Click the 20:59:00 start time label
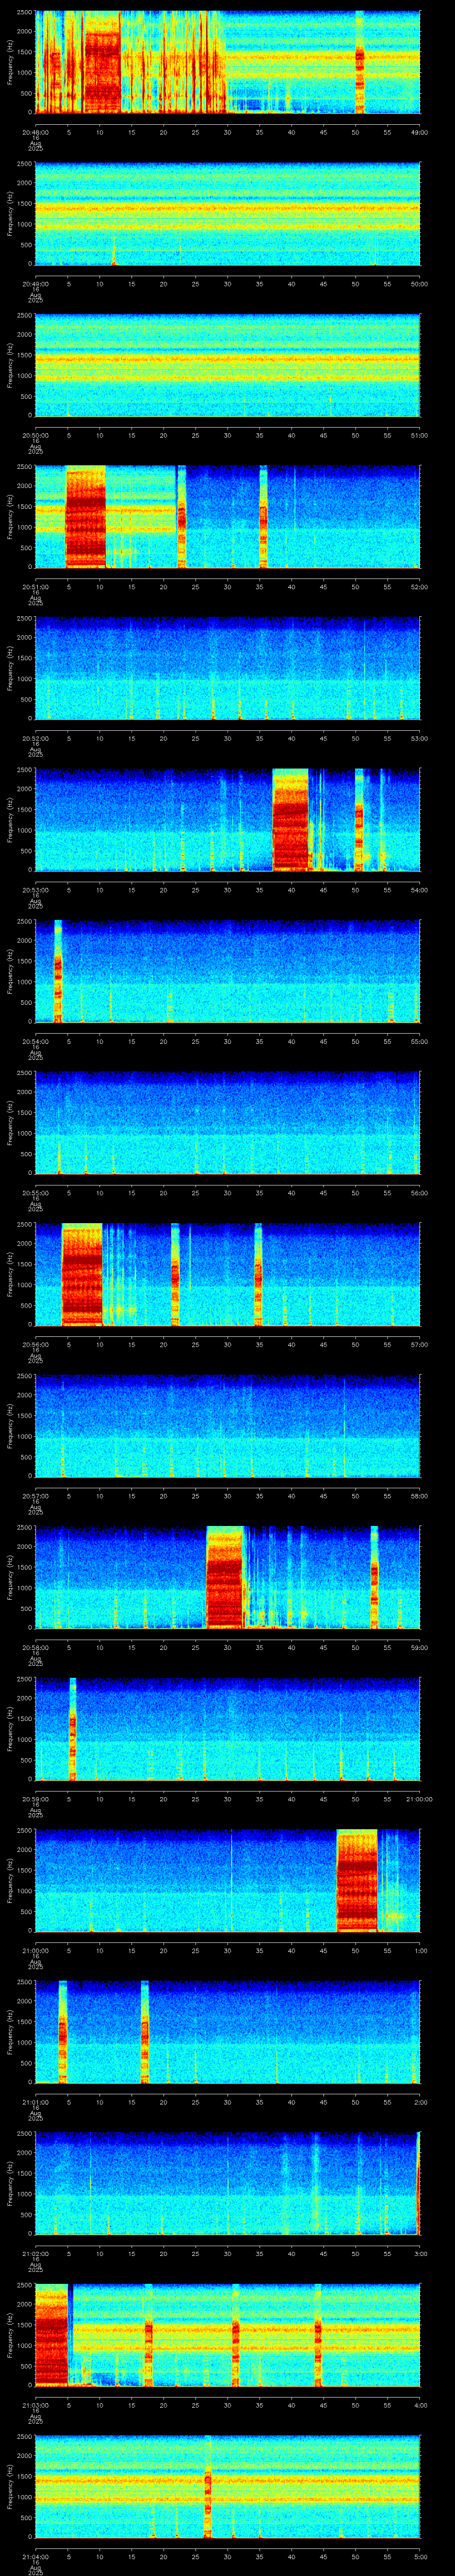Screen dimensions: 455x2576 [x=35, y=1799]
